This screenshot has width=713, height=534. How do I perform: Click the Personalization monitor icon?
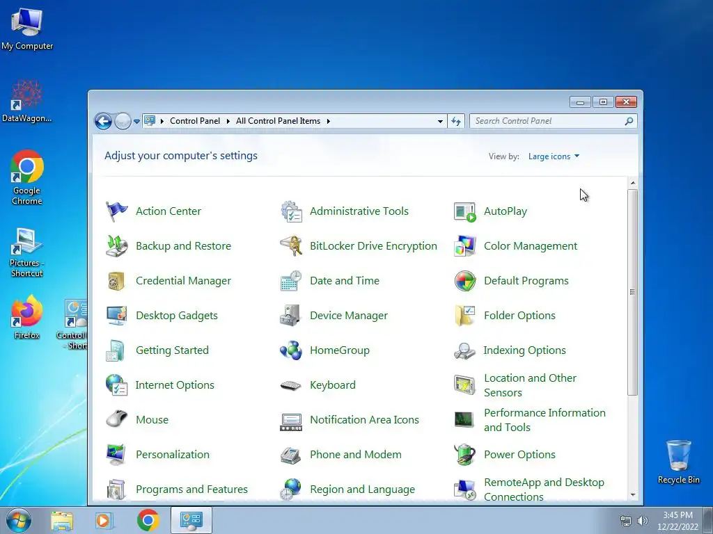tap(116, 455)
